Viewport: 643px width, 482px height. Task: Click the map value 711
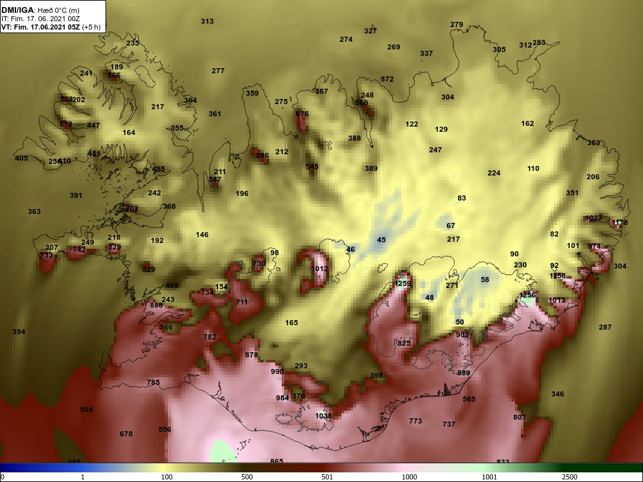(x=242, y=302)
